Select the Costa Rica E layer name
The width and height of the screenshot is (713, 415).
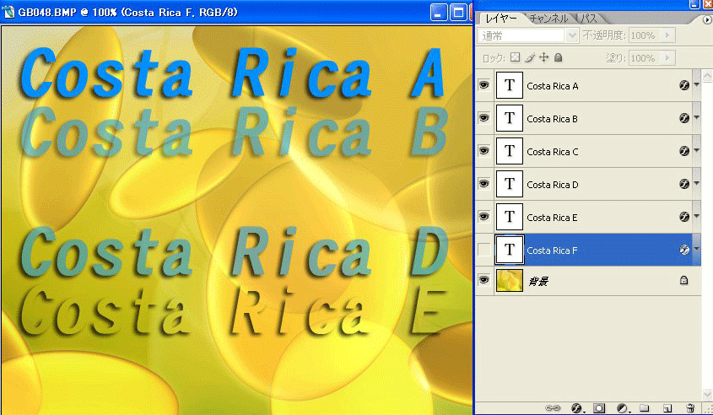pyautogui.click(x=552, y=218)
